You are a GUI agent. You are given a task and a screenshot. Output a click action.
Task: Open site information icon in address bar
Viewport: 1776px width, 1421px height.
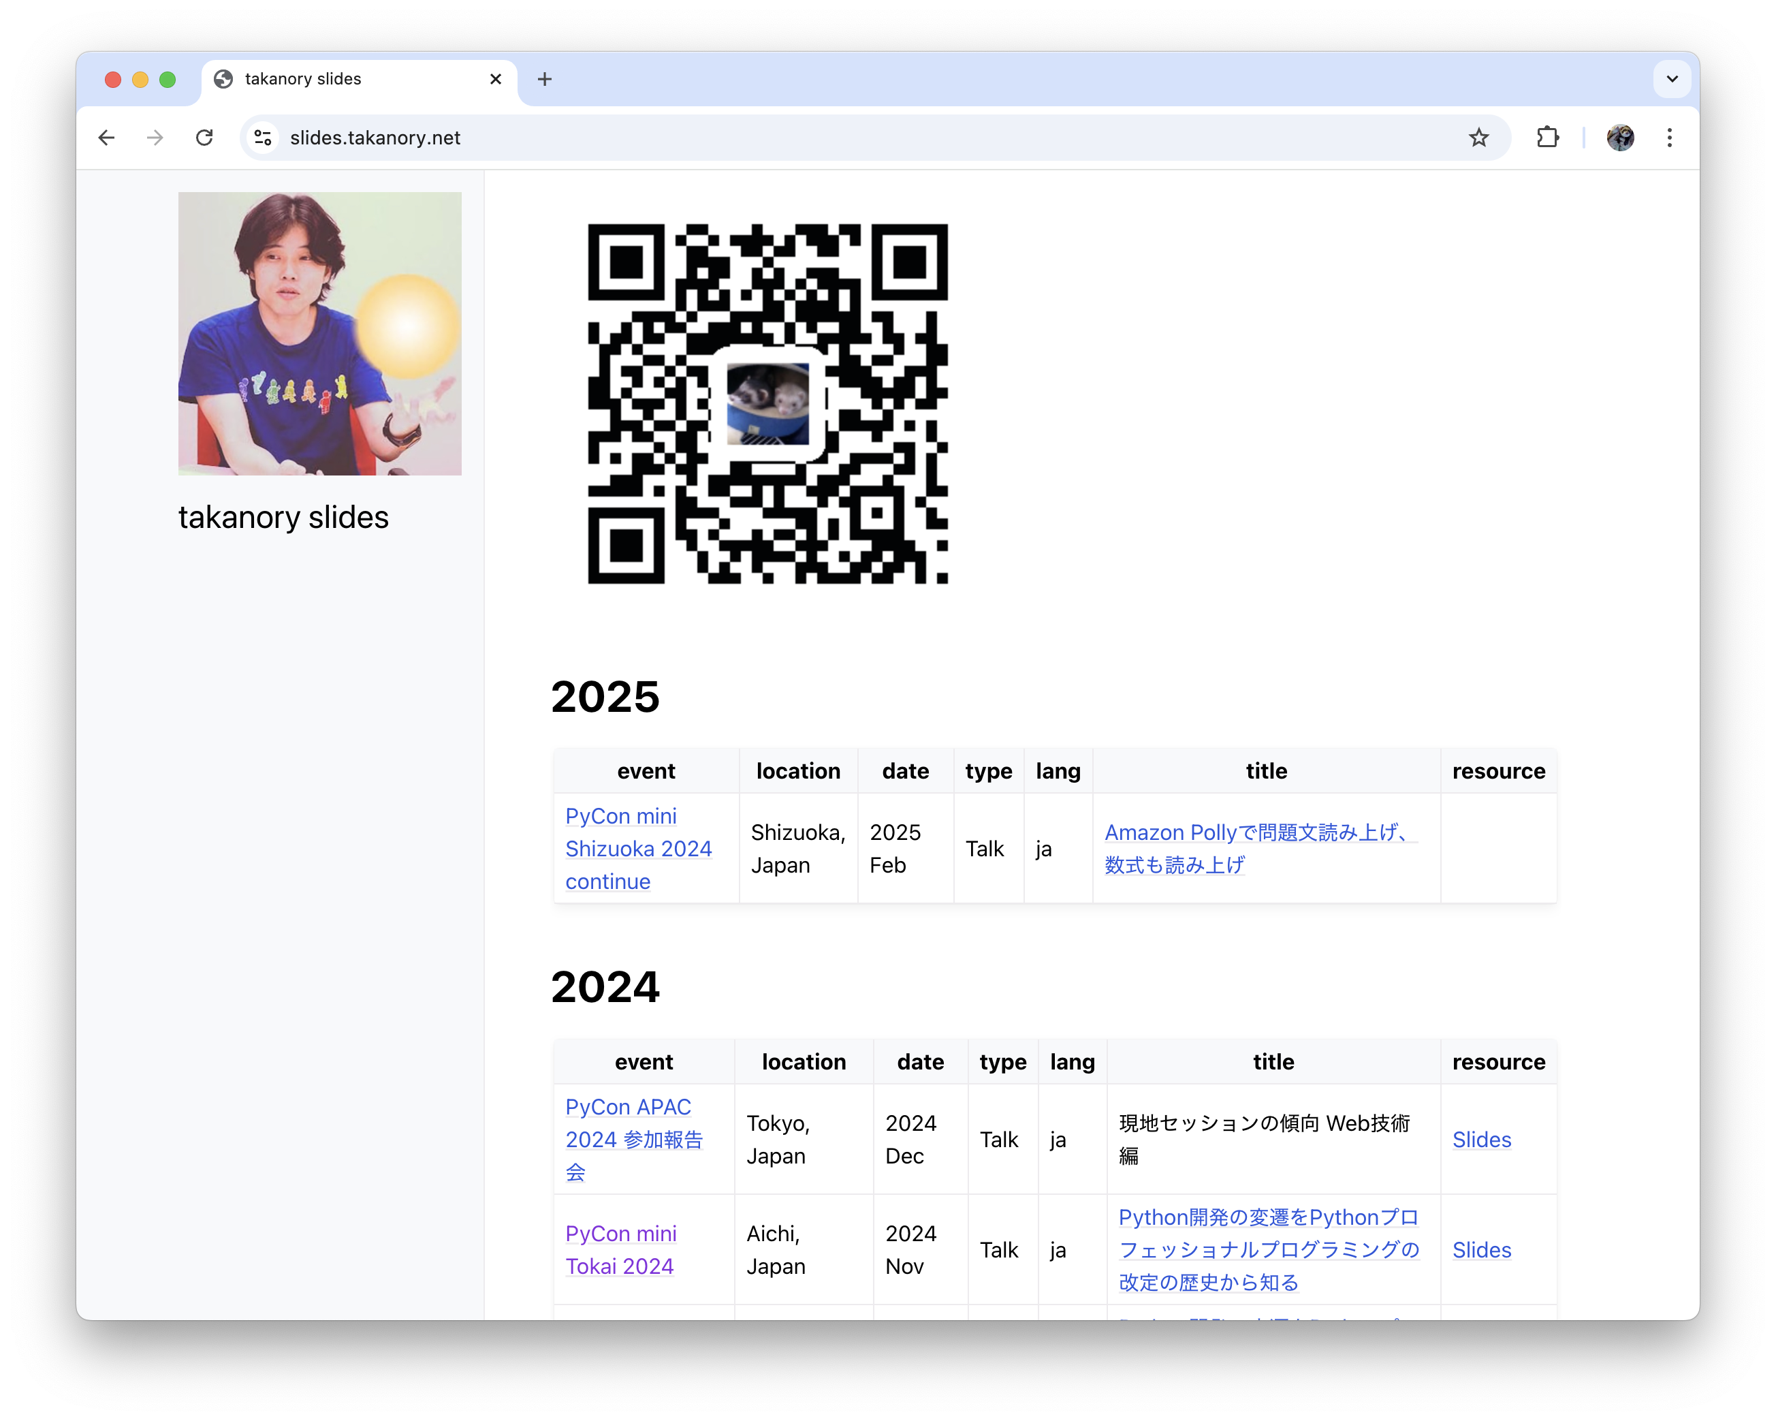pyautogui.click(x=263, y=138)
